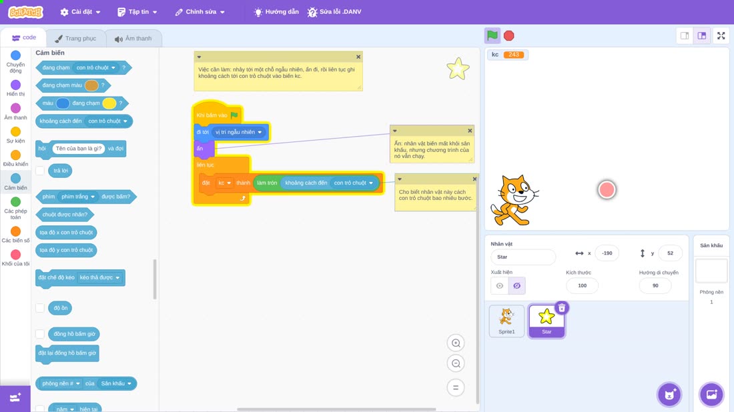734x412 pixels.
Task: Click the green flag to run the project
Action: (492, 35)
